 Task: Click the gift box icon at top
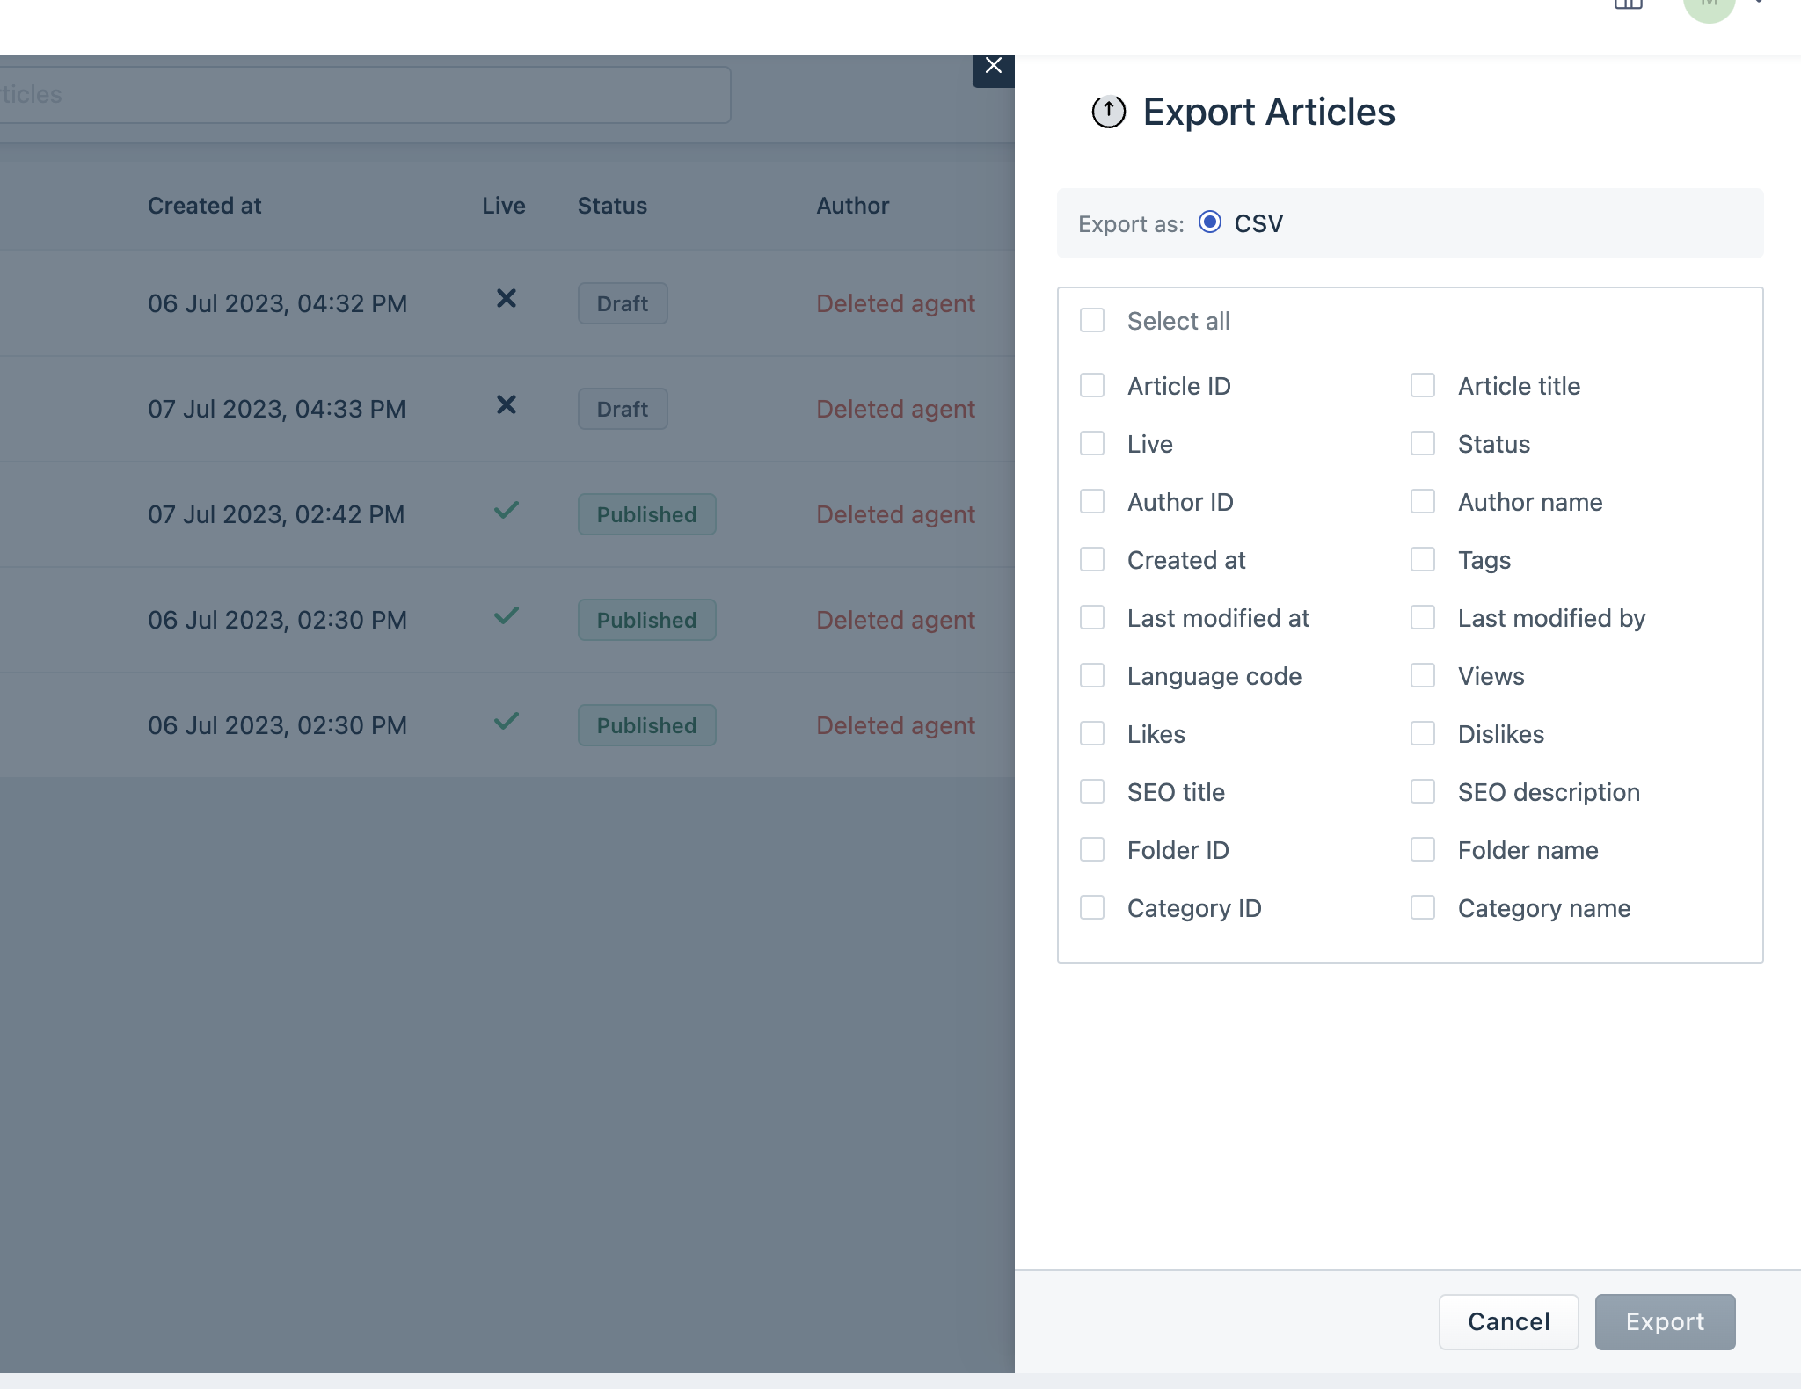[x=1628, y=4]
